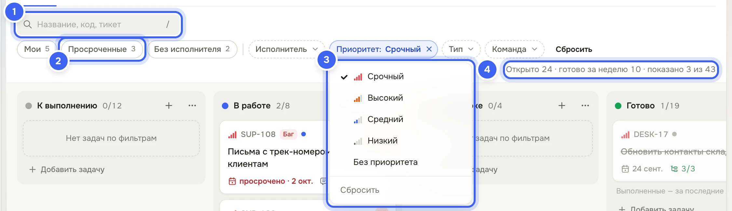Remove the priority filter via X icon
Screen dimensions: 732x211
429,49
